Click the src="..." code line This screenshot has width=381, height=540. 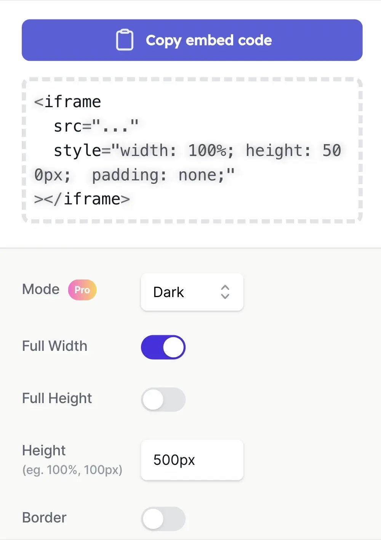point(96,126)
